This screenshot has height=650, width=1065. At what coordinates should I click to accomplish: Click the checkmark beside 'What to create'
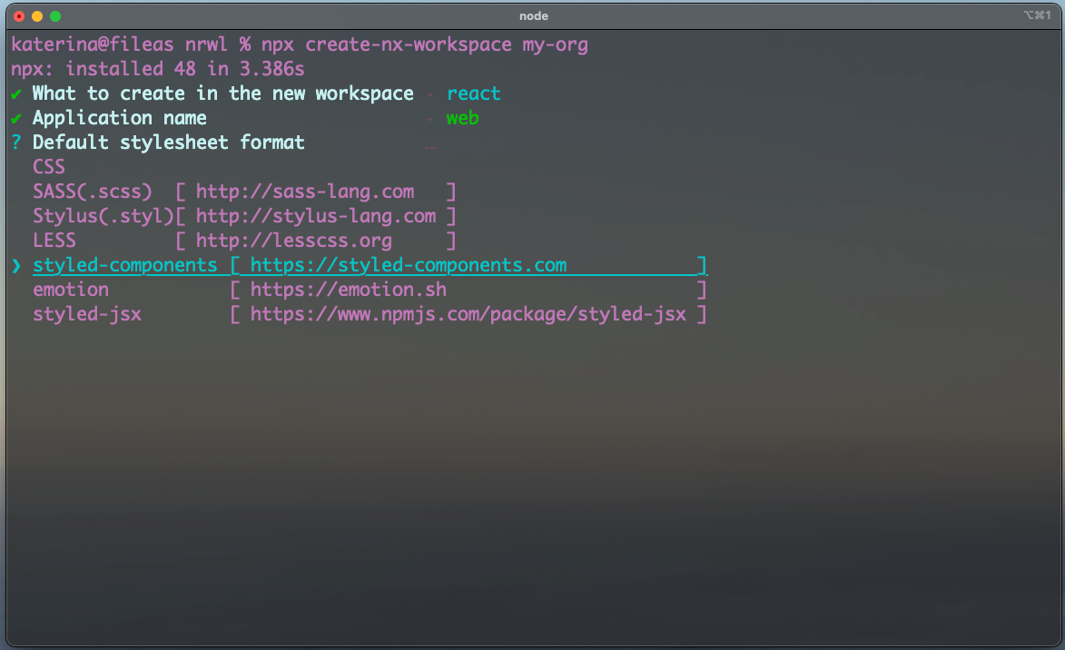coord(16,94)
